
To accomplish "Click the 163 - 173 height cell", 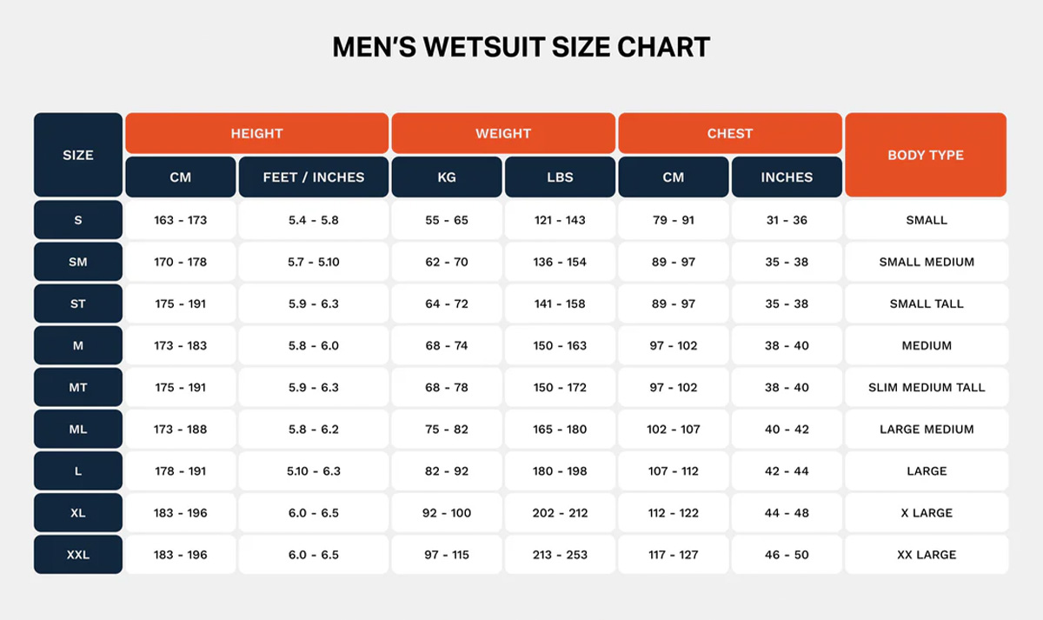I will point(181,220).
